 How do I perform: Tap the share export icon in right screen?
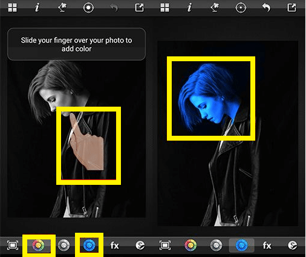tap(291, 8)
